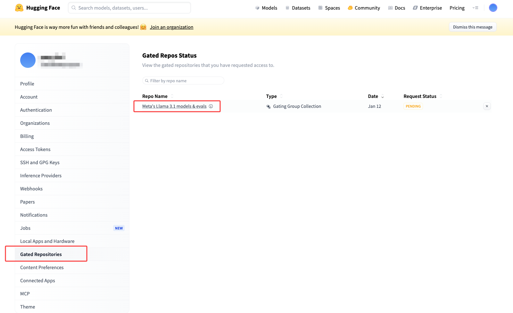Select Gated Repositories in sidebar
513x313 pixels.
coord(72,254)
